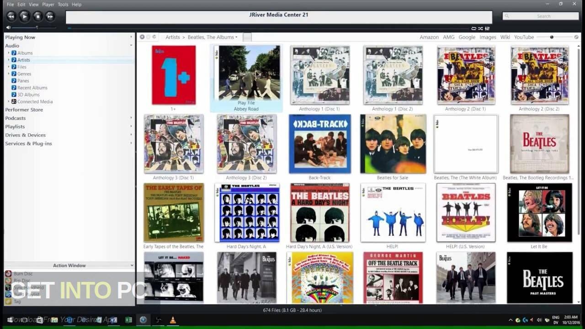Screen dimensions: 585x329
Task: Click the round icon beside thumbnail slider
Action: [x=576, y=37]
